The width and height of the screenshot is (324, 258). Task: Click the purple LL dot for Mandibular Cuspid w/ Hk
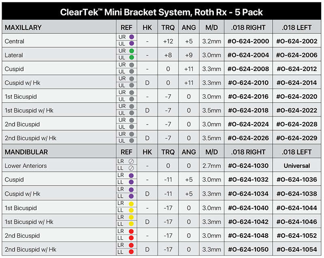(x=131, y=196)
